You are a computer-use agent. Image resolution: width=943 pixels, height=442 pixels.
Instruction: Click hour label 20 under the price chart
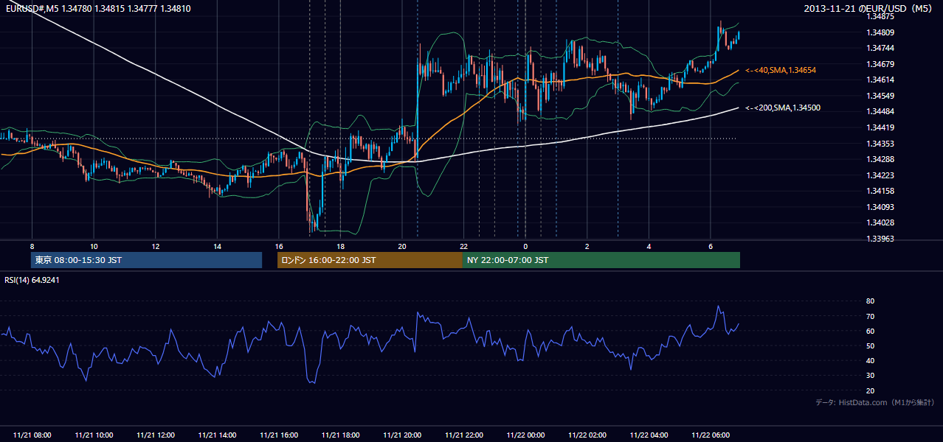click(x=402, y=246)
